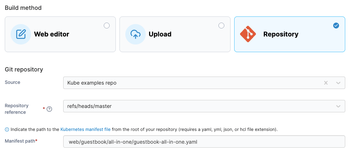Viewport: 350px width, 155px height.
Task: Choose the Web editor build method card
Action: [60, 34]
